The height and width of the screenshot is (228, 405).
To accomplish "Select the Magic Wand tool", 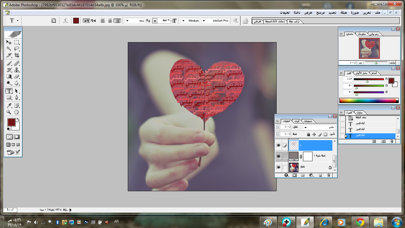I will [9, 49].
